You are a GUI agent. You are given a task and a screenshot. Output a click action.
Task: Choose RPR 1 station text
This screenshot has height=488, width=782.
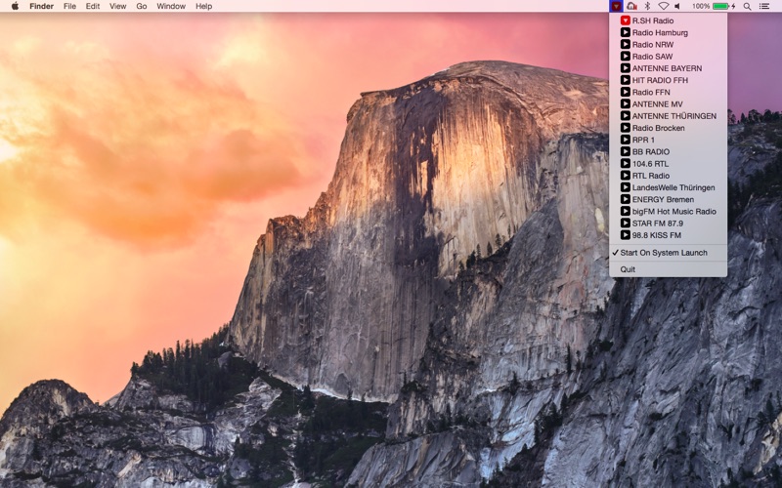(643, 140)
